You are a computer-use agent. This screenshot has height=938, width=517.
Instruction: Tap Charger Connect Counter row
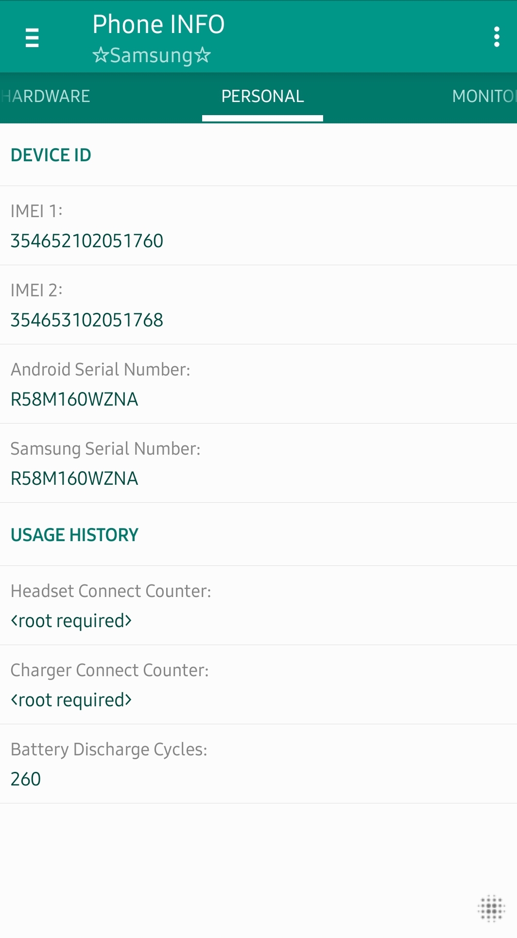pyautogui.click(x=109, y=670)
